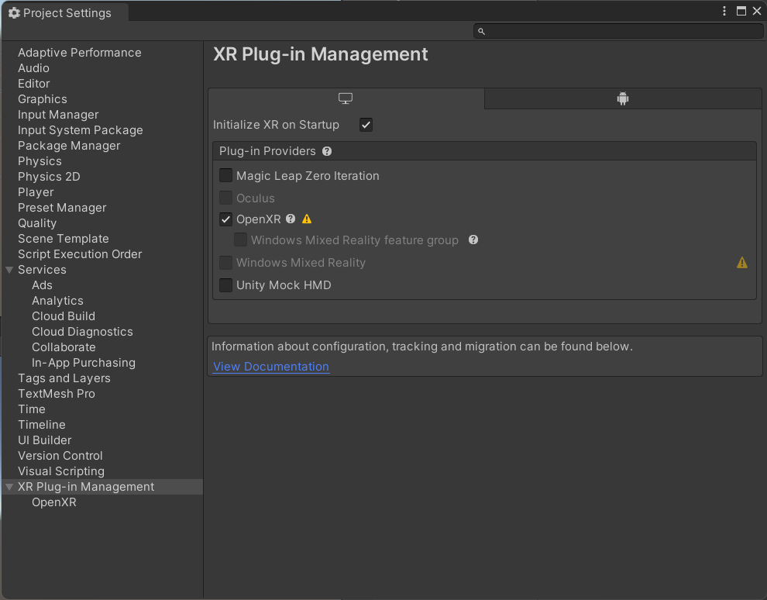Select Cloud Diagnostics service
Image resolution: width=767 pixels, height=600 pixels.
click(82, 332)
